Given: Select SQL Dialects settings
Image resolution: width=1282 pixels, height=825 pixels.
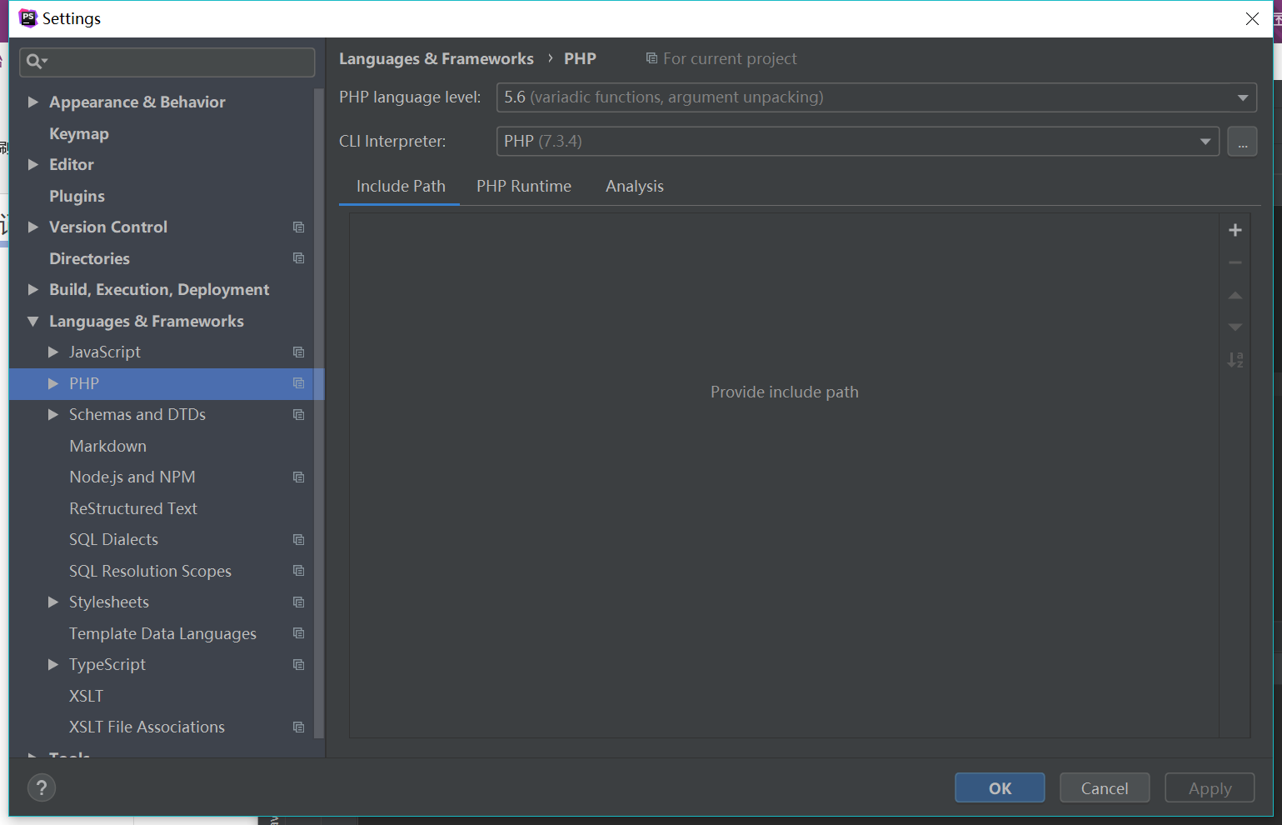Looking at the screenshot, I should click(x=113, y=539).
